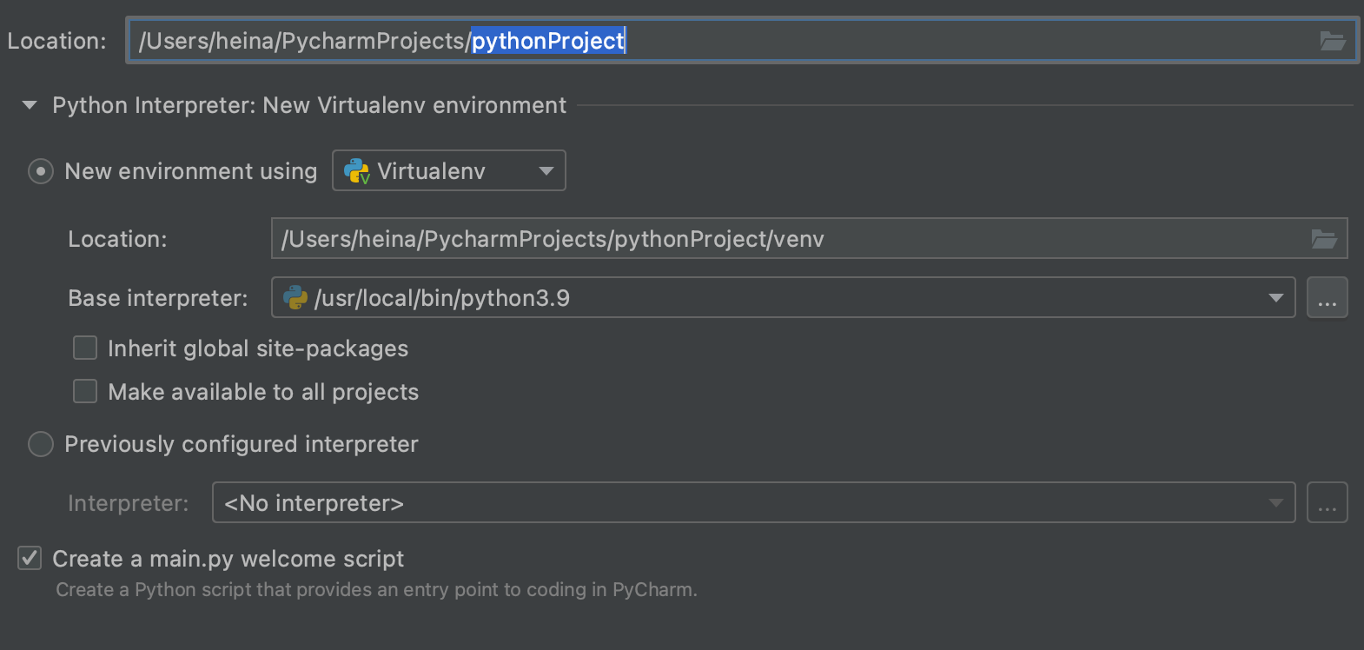Click the main.py welcome script description text
This screenshot has width=1364, height=650.
pyautogui.click(x=376, y=590)
